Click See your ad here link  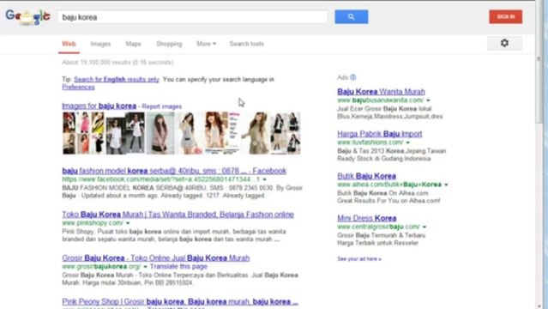359,259
